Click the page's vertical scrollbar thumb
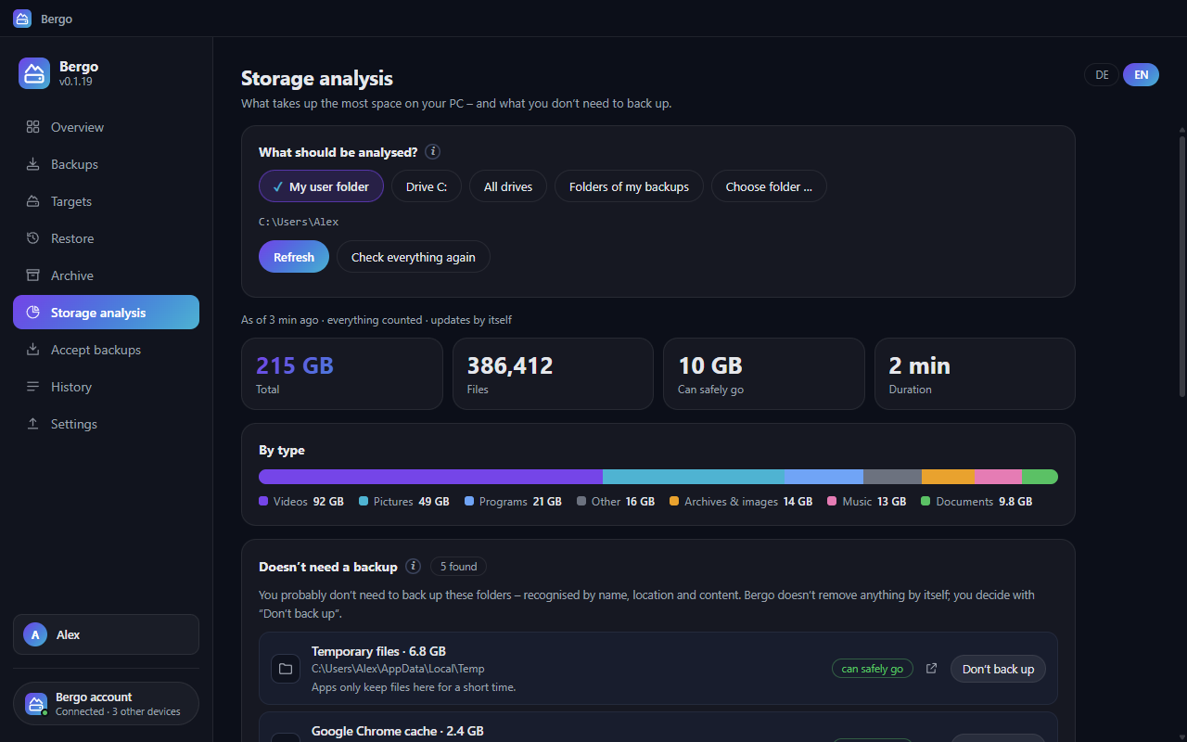The width and height of the screenshot is (1187, 742). [1181, 266]
